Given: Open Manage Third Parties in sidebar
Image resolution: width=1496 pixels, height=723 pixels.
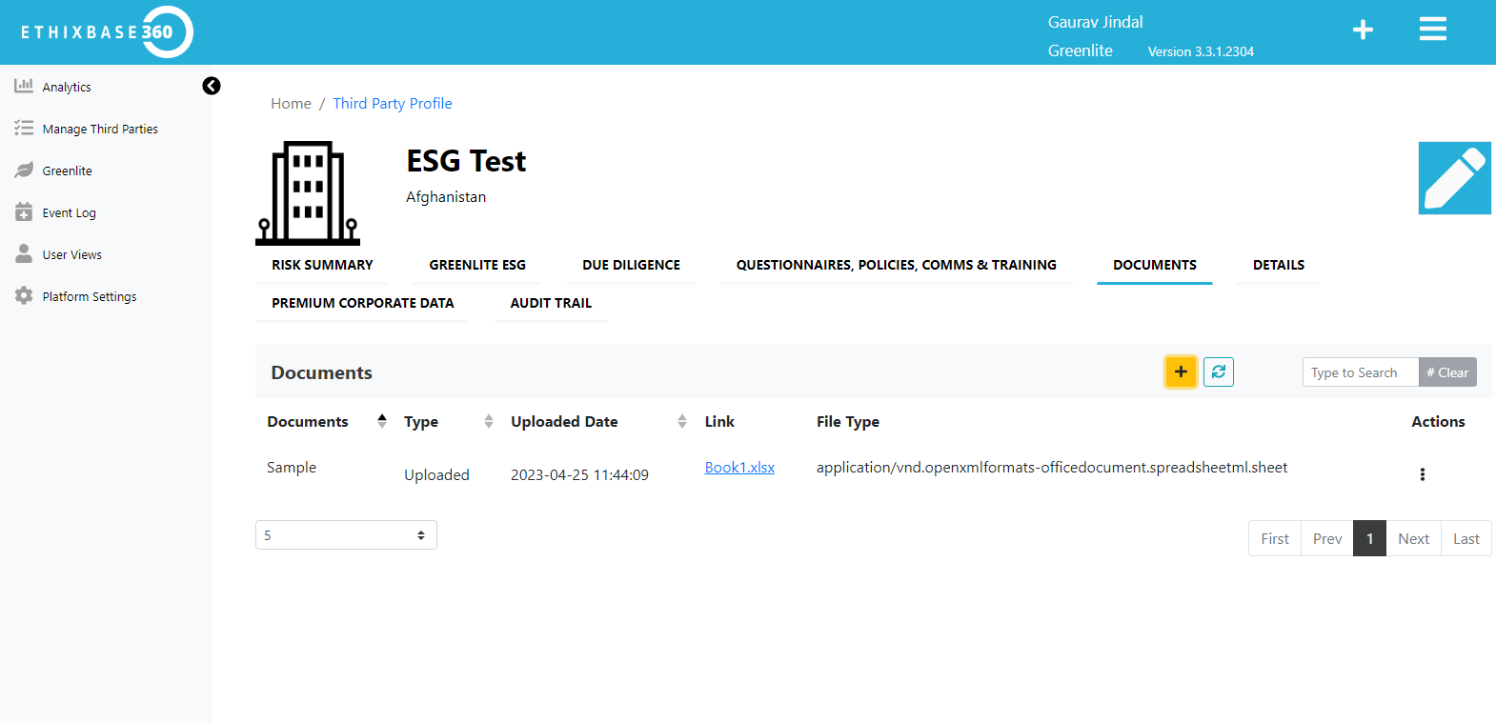Looking at the screenshot, I should (100, 129).
